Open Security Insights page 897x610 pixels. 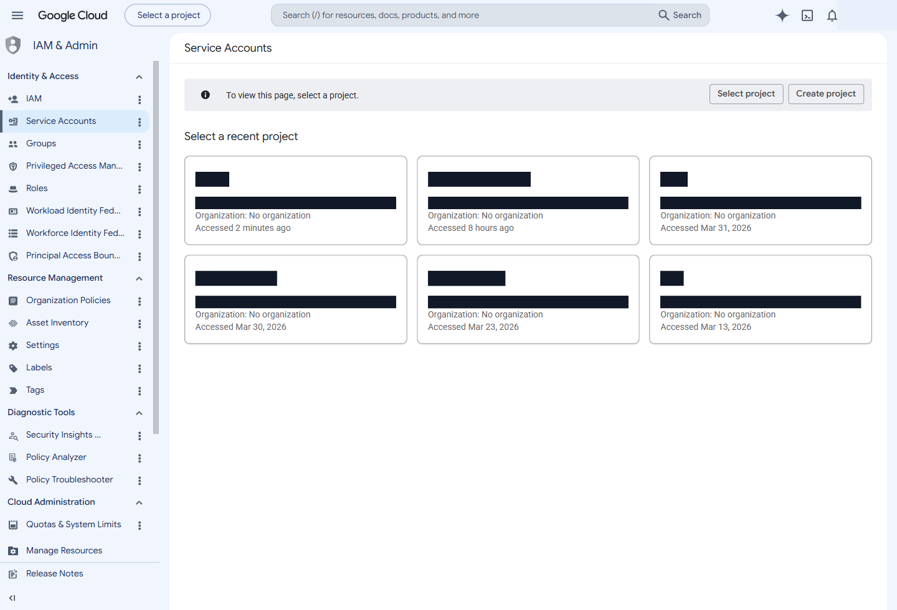coord(64,434)
